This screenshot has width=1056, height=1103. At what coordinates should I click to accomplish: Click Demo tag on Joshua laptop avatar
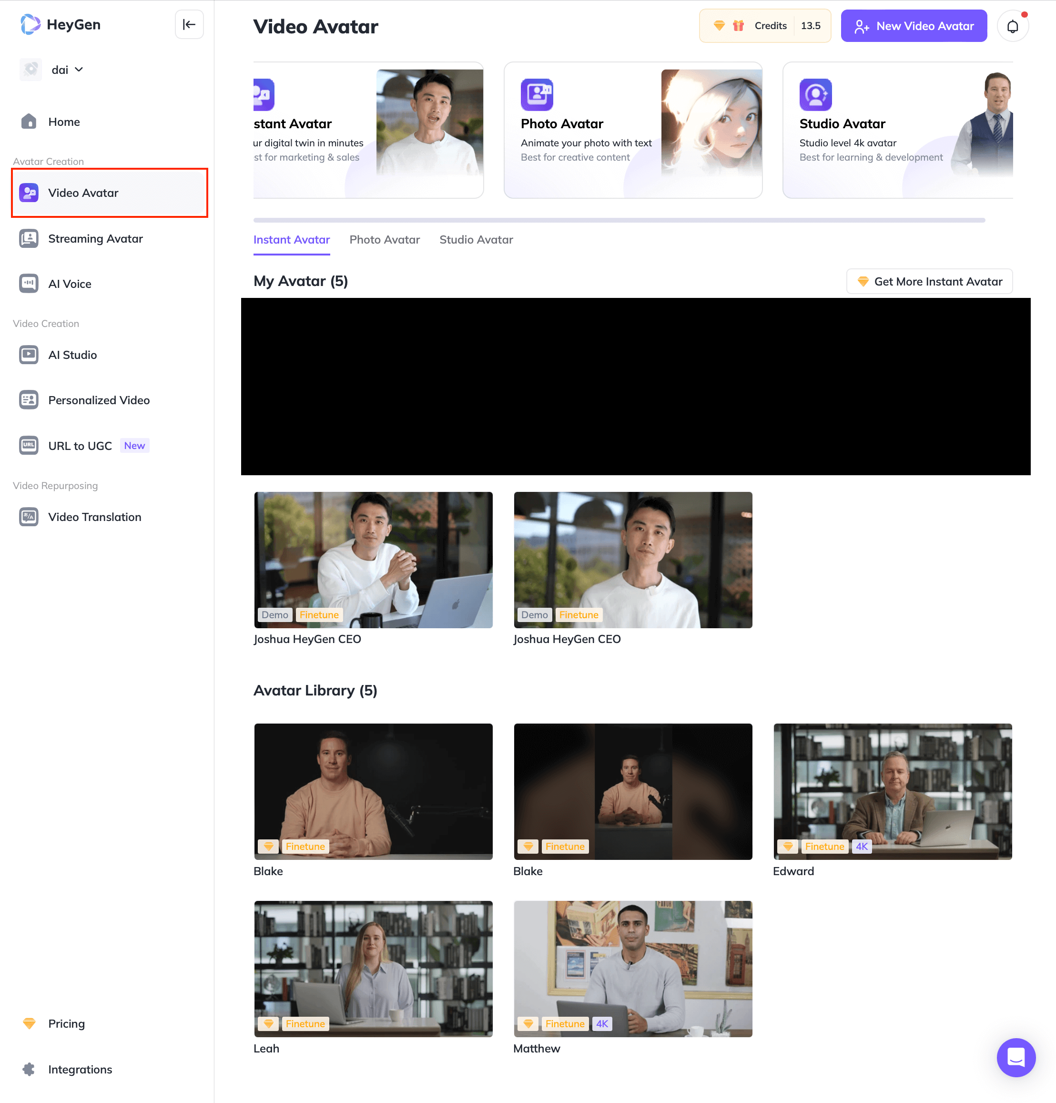point(274,614)
